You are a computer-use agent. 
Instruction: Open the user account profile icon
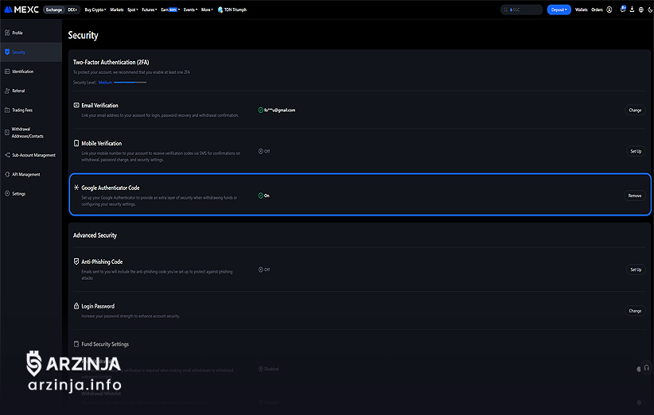[609, 10]
